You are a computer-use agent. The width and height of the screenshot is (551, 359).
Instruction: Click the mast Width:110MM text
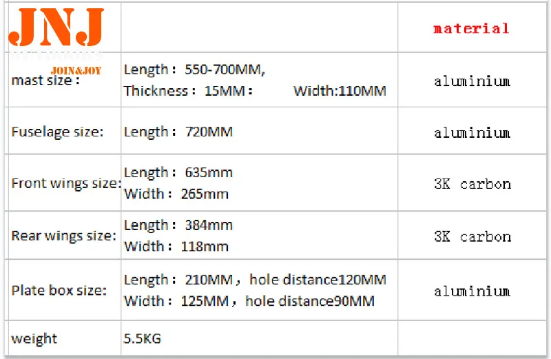tap(340, 91)
